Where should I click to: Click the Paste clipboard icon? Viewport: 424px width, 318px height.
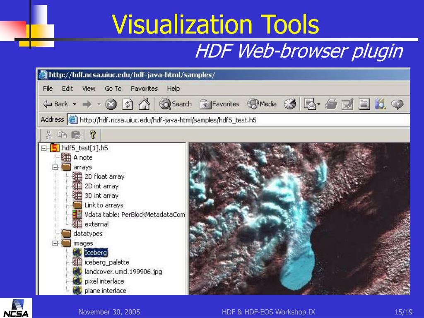(76, 135)
